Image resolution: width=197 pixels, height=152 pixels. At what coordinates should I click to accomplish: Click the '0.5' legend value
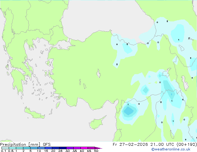pos(11,151)
